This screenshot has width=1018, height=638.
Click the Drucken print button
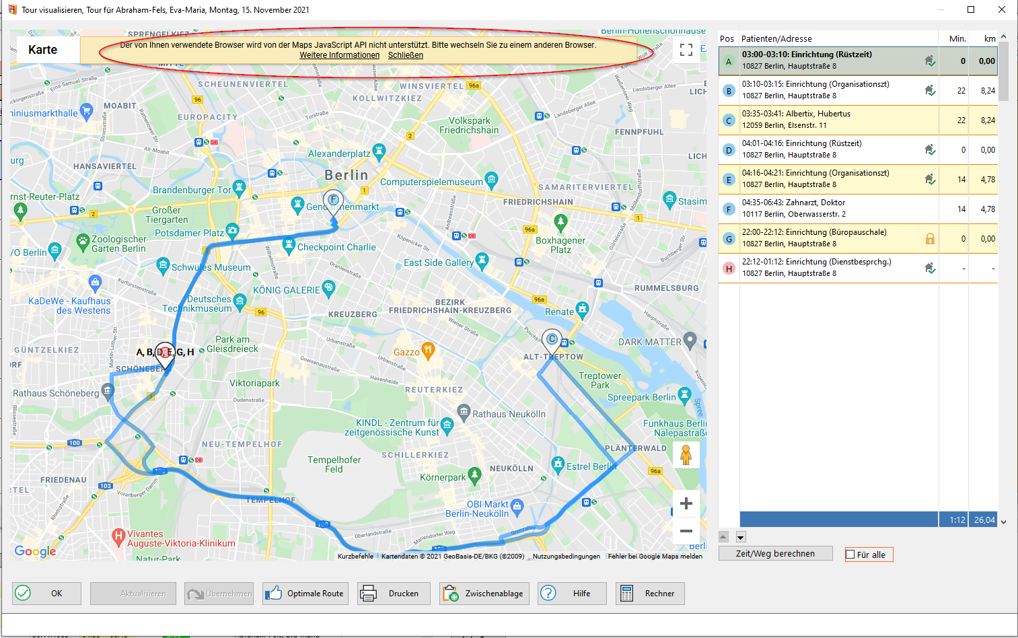(x=394, y=594)
